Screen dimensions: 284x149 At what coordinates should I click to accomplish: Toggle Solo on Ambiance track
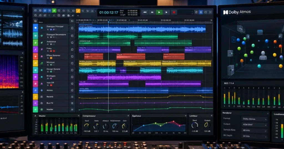click(48, 44)
